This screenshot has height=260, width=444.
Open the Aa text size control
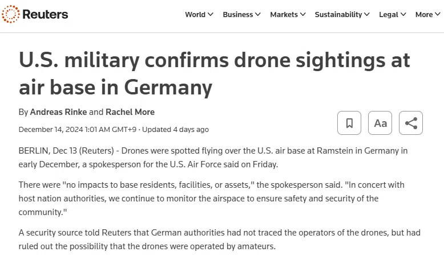pyautogui.click(x=380, y=123)
